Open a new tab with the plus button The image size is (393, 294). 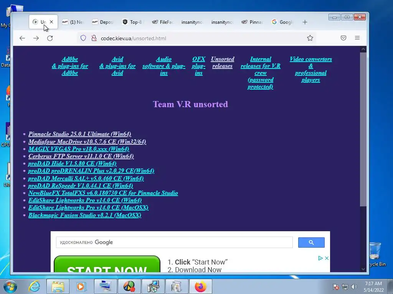(305, 22)
